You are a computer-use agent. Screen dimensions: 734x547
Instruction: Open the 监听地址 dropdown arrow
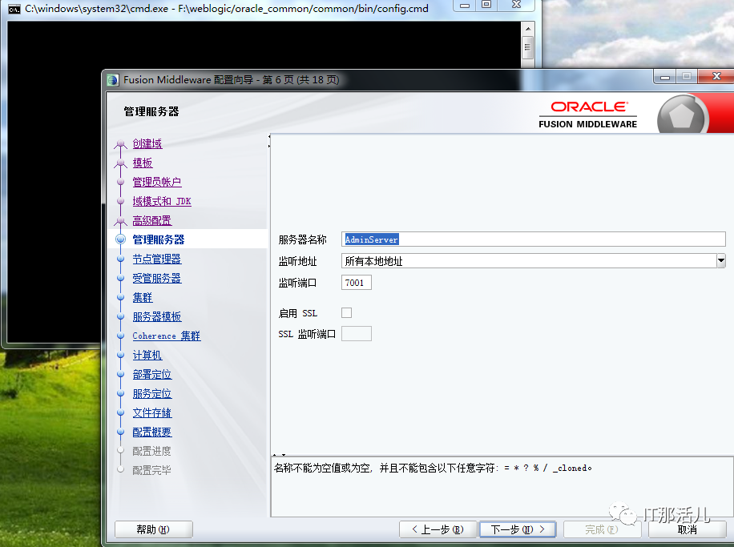tap(721, 261)
